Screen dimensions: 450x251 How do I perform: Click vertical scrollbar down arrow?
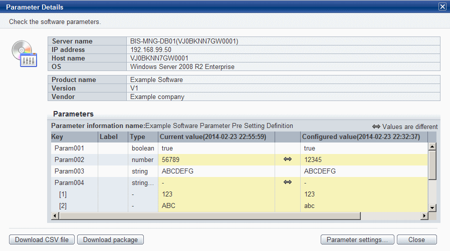[432, 208]
